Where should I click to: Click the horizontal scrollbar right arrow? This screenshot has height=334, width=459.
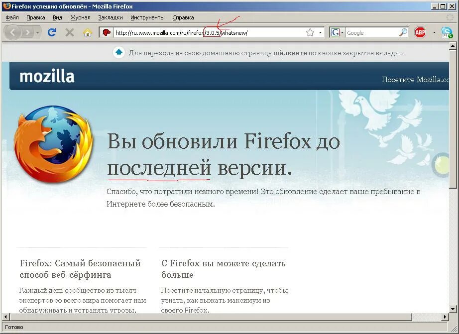(x=445, y=317)
